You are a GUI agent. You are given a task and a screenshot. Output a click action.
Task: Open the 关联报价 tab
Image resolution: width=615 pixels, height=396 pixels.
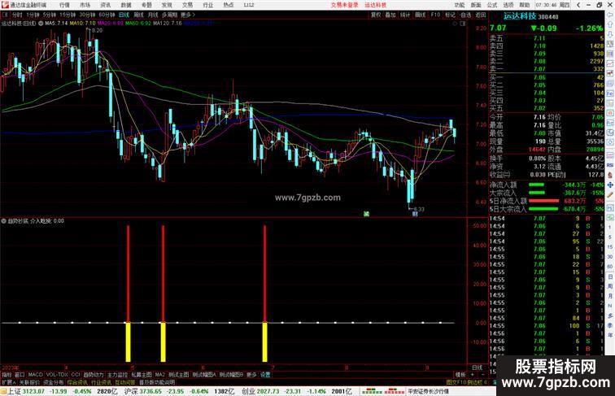coord(29,382)
